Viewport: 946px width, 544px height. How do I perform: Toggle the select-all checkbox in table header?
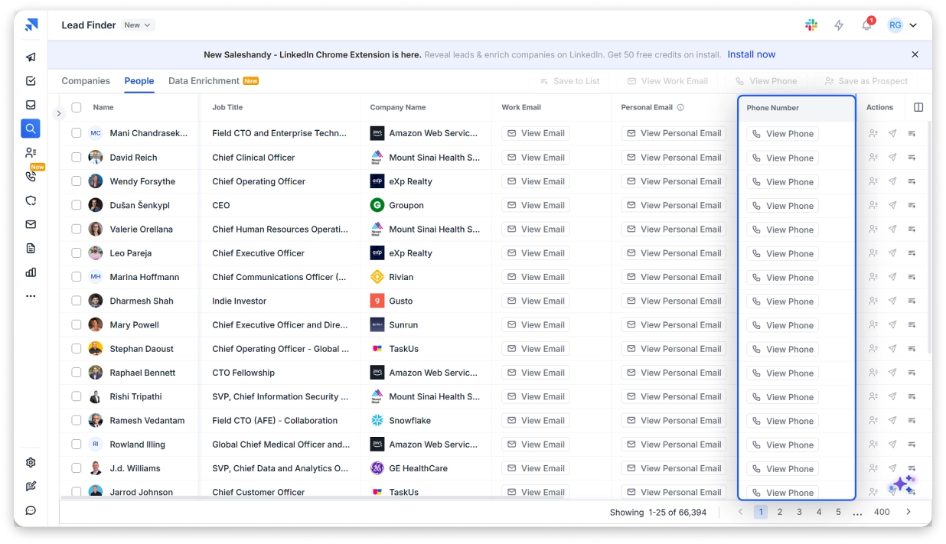pos(77,107)
